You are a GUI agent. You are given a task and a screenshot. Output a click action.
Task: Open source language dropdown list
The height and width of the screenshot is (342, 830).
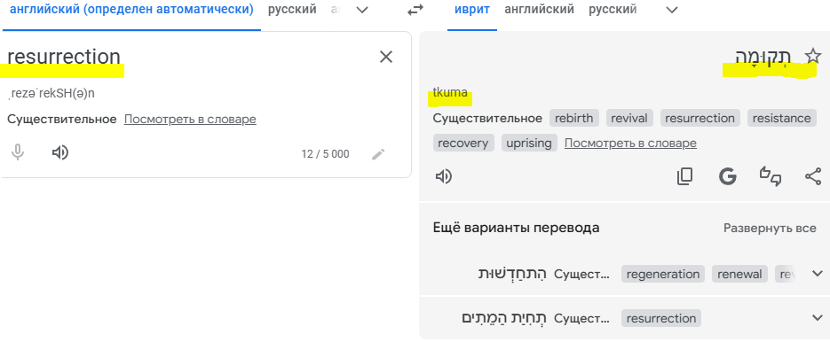(x=362, y=10)
